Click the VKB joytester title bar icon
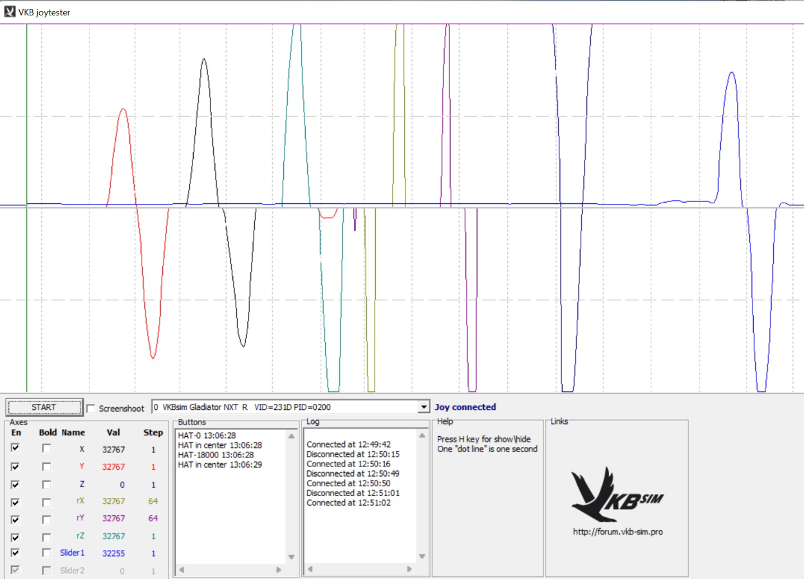 10,12
